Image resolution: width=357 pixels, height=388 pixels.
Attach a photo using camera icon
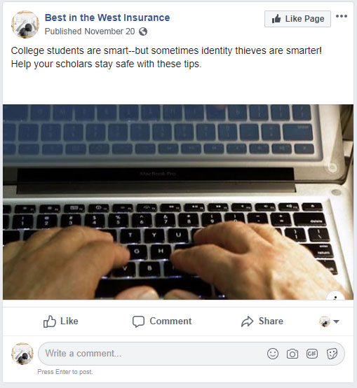[x=292, y=354]
